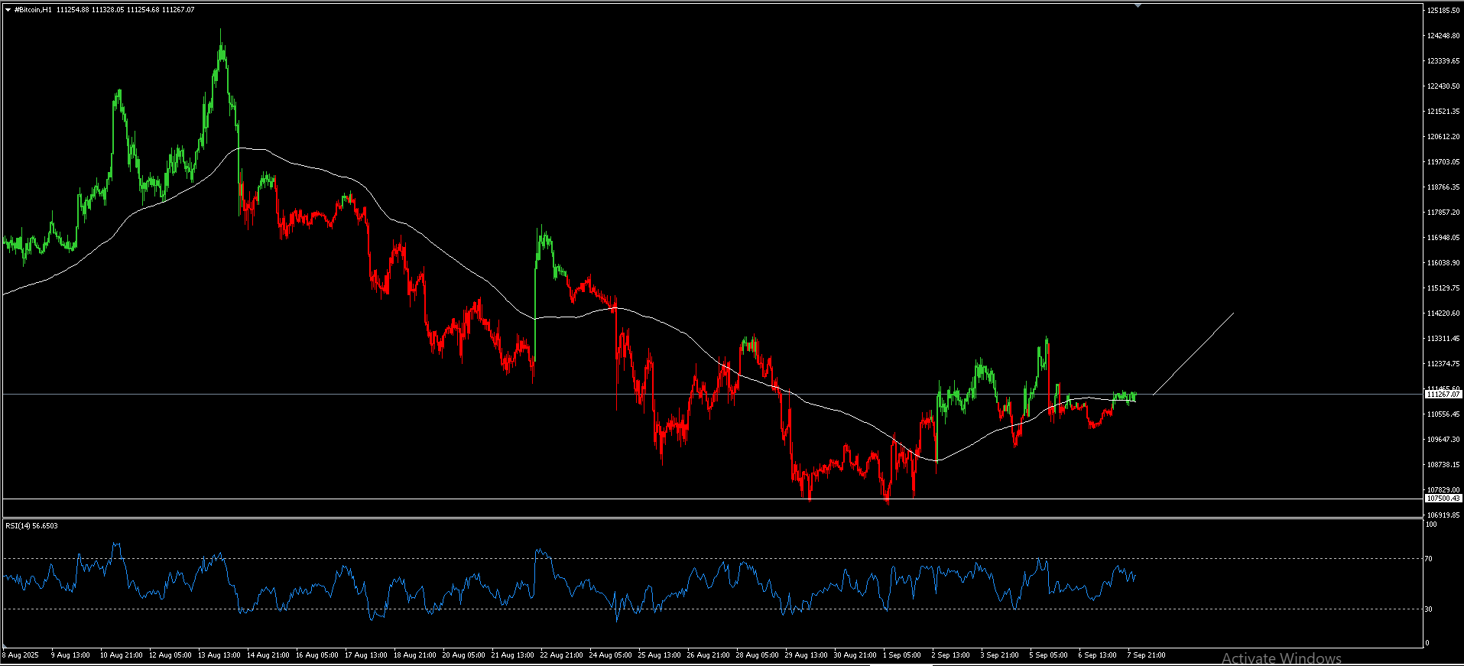Click the price scale value 124248.80
Viewport: 1464px width, 666px height.
pos(1443,36)
